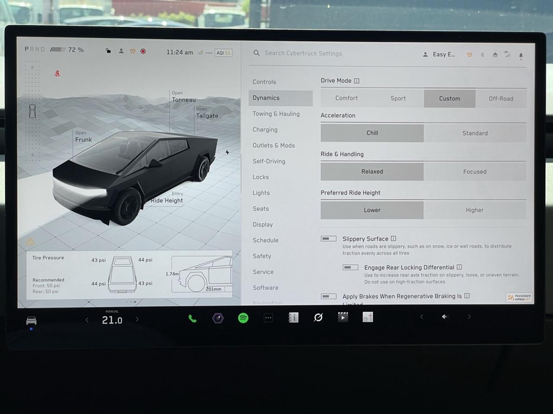Show Drive Mode info icon

click(357, 81)
